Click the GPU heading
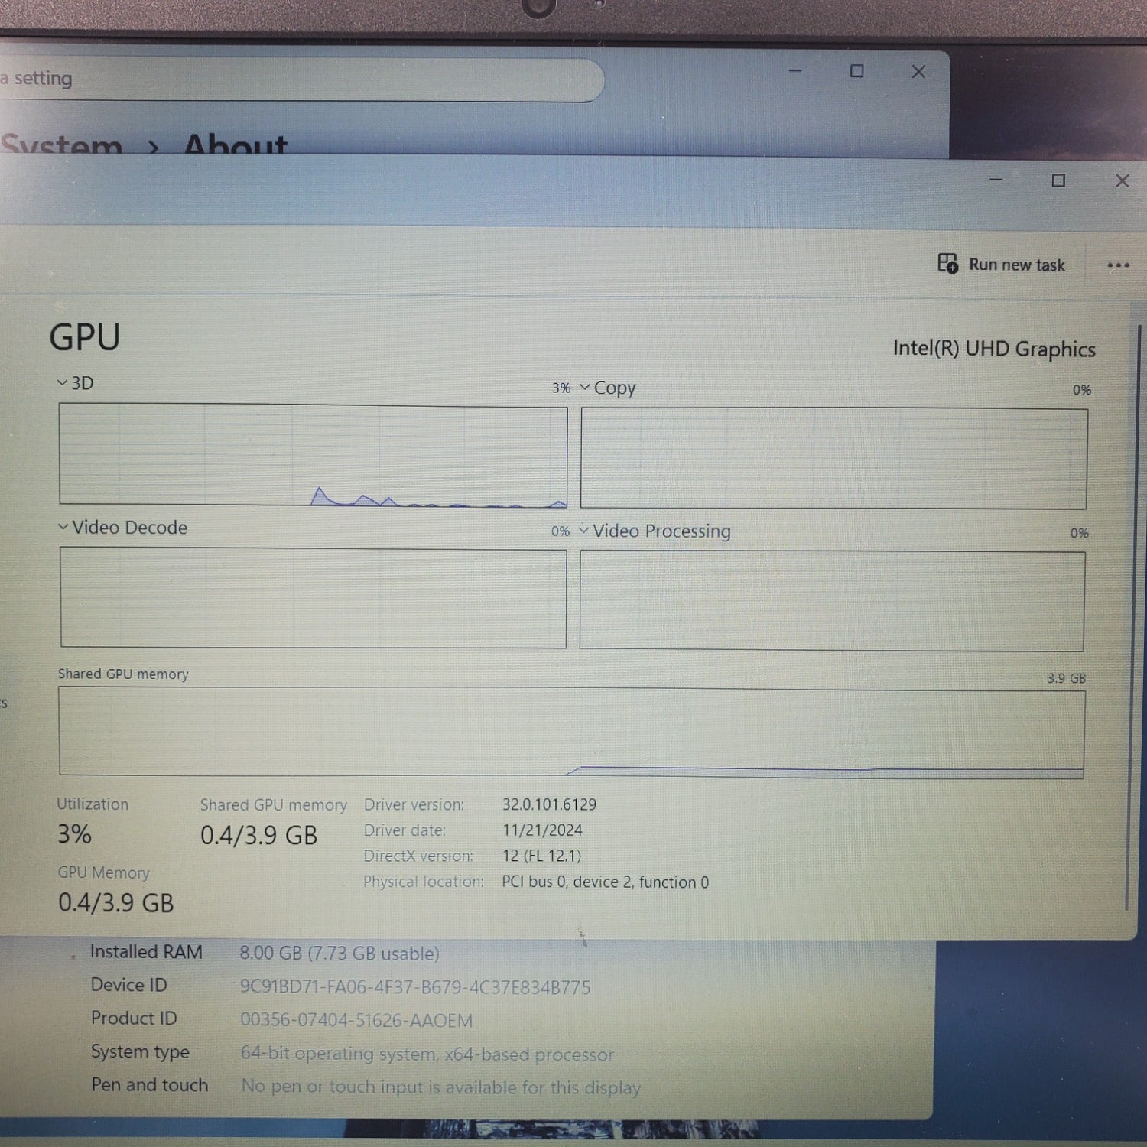The image size is (1147, 1147). (x=85, y=337)
